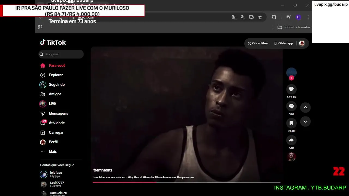Open tremnedits creator name
This screenshot has width=349, height=196.
click(103, 170)
